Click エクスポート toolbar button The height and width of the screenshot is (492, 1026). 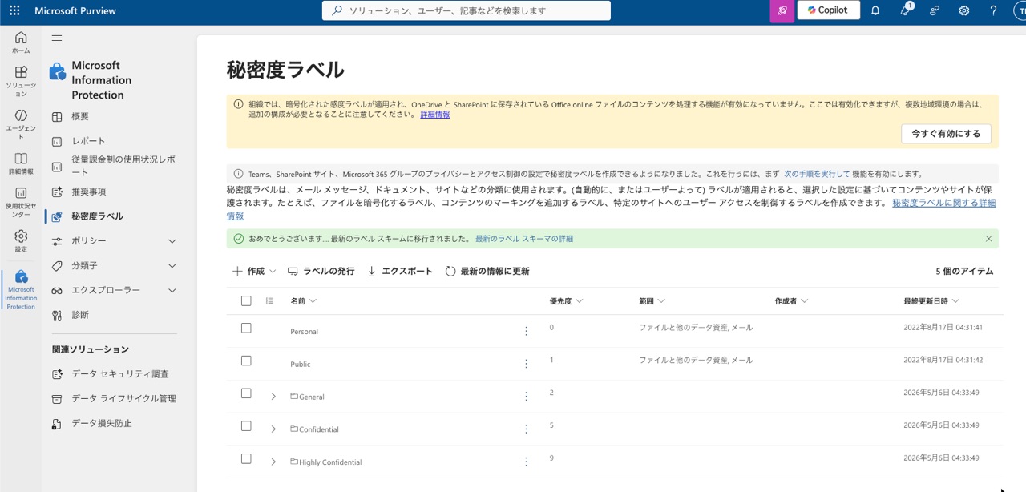click(x=399, y=272)
